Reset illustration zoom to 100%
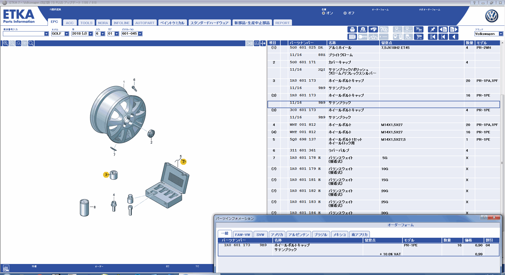Screen dimensions: 505x275 (25, 43)
